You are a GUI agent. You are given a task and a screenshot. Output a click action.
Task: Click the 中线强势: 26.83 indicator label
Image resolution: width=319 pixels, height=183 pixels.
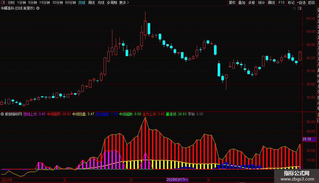(x=59, y=114)
